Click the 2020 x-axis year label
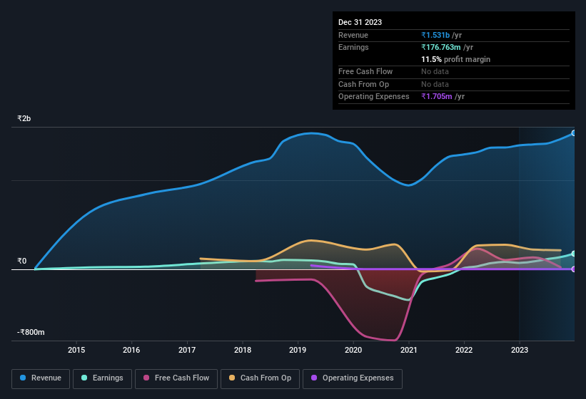This screenshot has height=399, width=586. pos(353,350)
